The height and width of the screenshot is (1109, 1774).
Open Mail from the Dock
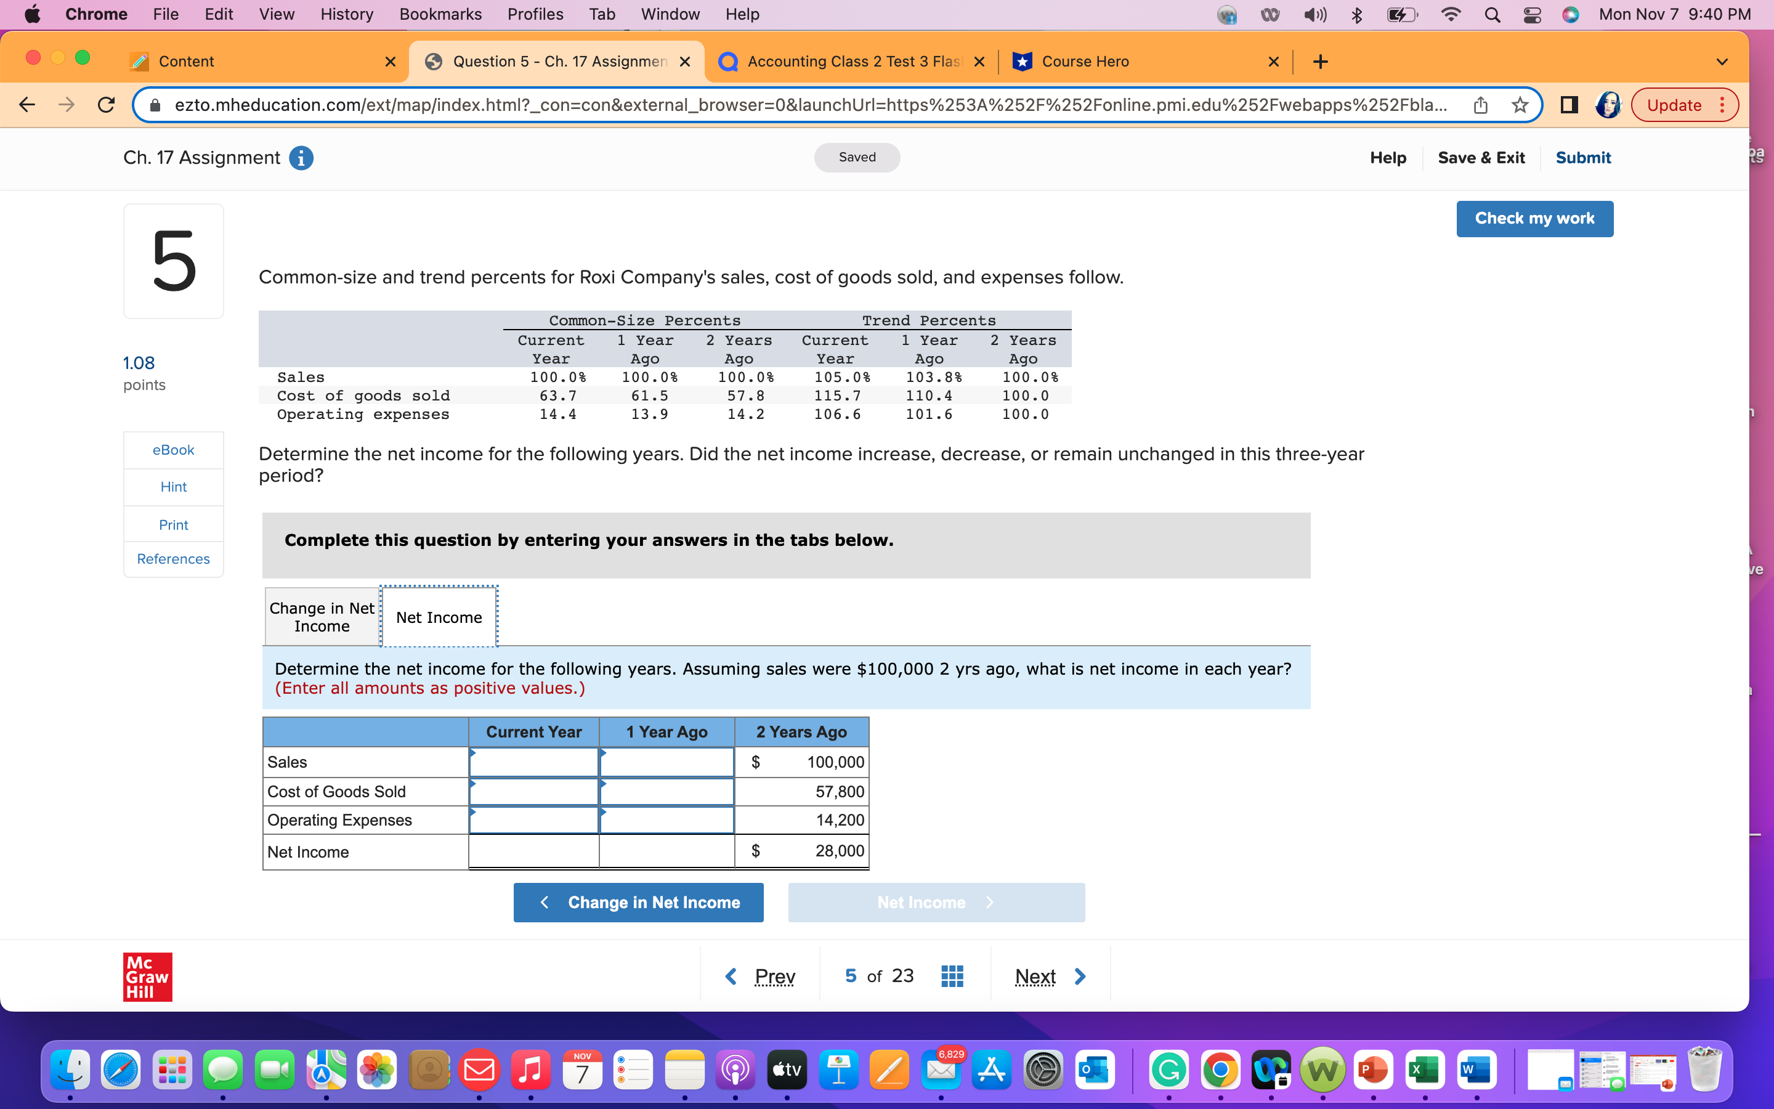(480, 1070)
